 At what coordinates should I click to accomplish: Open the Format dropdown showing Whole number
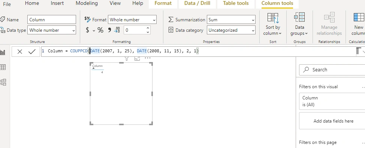click(x=132, y=20)
